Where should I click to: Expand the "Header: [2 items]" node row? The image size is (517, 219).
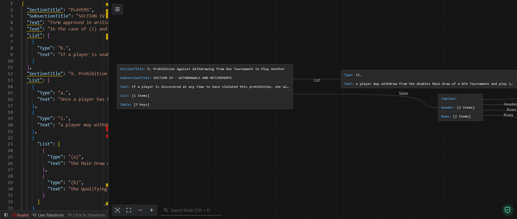(x=460, y=107)
